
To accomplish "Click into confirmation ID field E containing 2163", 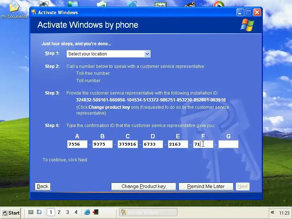I will point(178,144).
